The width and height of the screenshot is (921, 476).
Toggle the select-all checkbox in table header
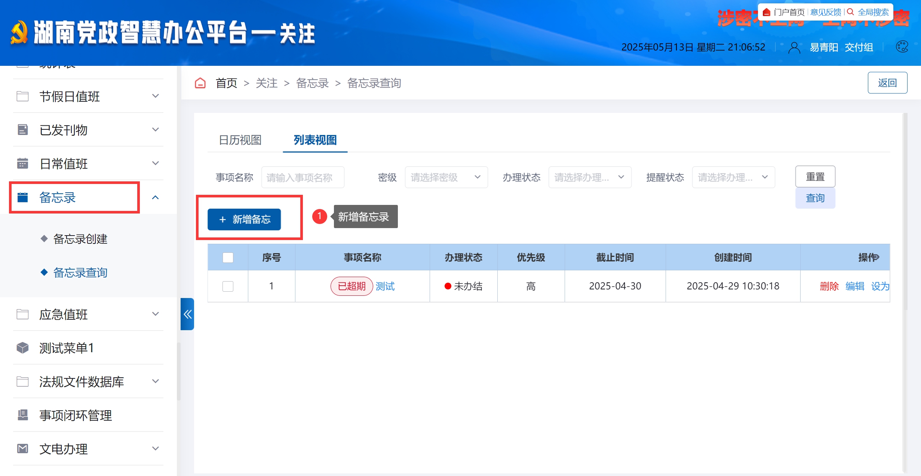[x=228, y=257]
